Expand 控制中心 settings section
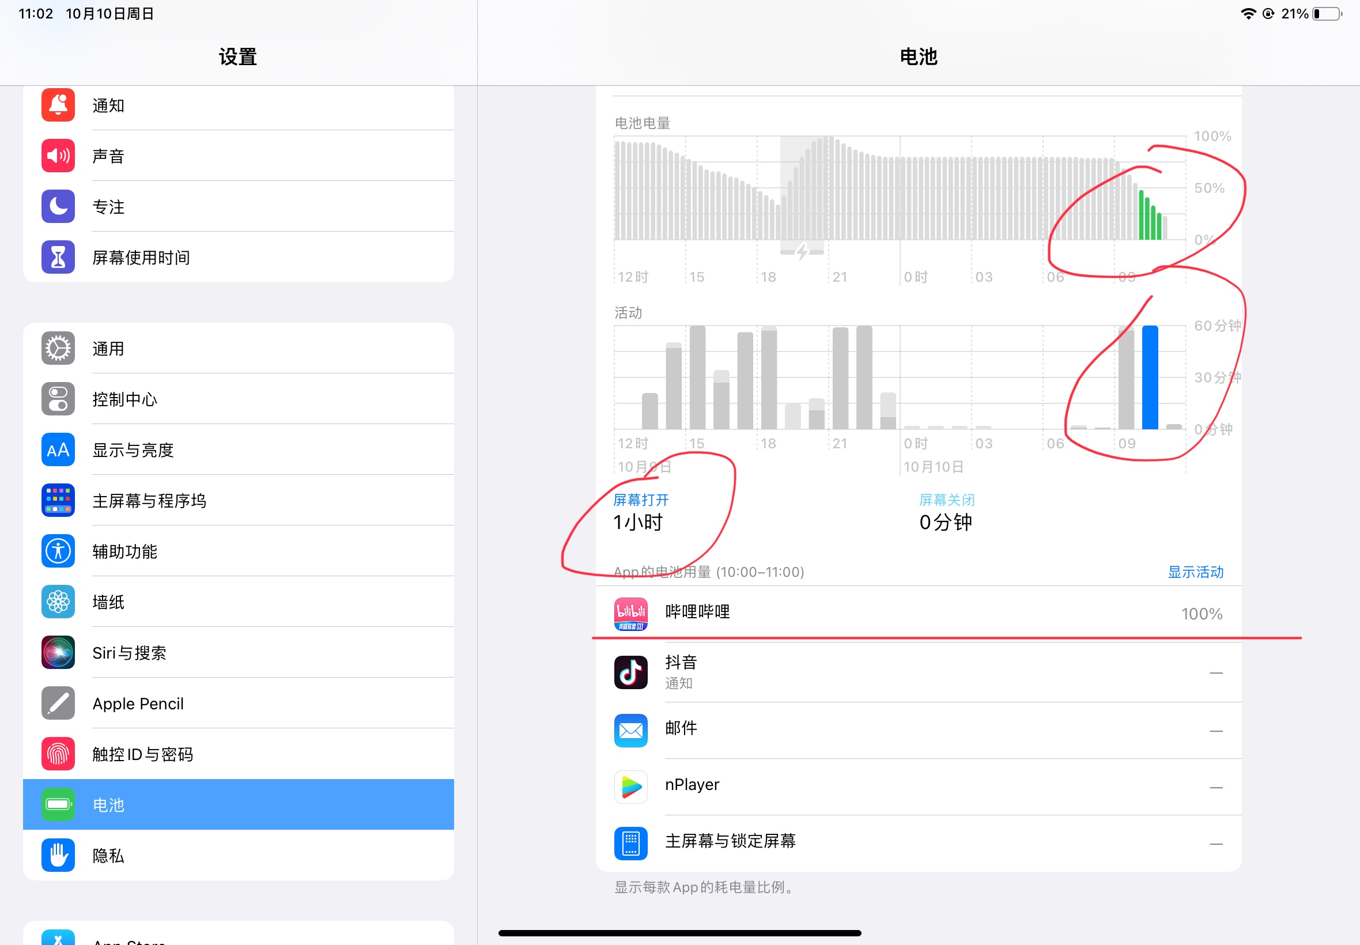 pos(237,399)
